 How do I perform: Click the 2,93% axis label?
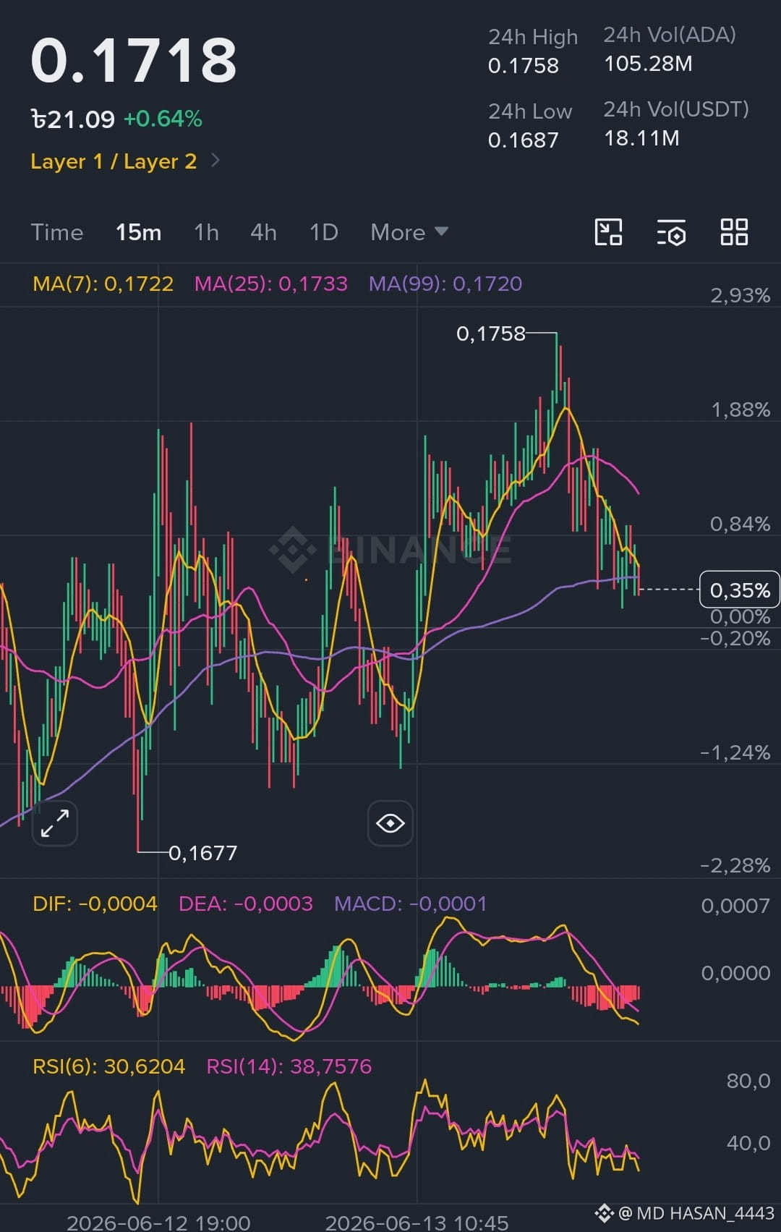pos(741,295)
